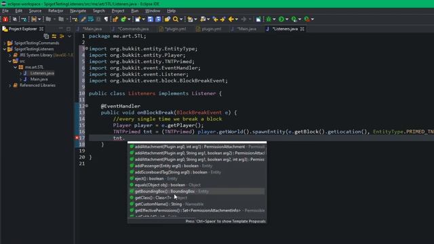Open the Project menu

point(118,11)
